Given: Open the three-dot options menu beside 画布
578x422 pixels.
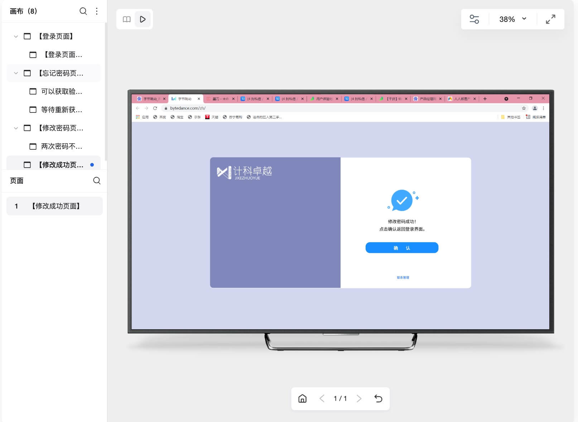Looking at the screenshot, I should (96, 11).
